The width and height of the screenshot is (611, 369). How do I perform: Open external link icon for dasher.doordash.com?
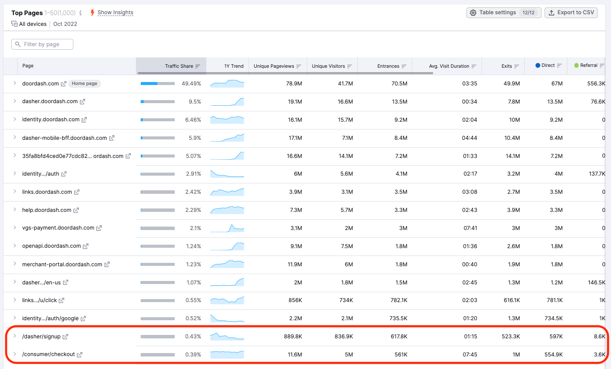click(82, 102)
